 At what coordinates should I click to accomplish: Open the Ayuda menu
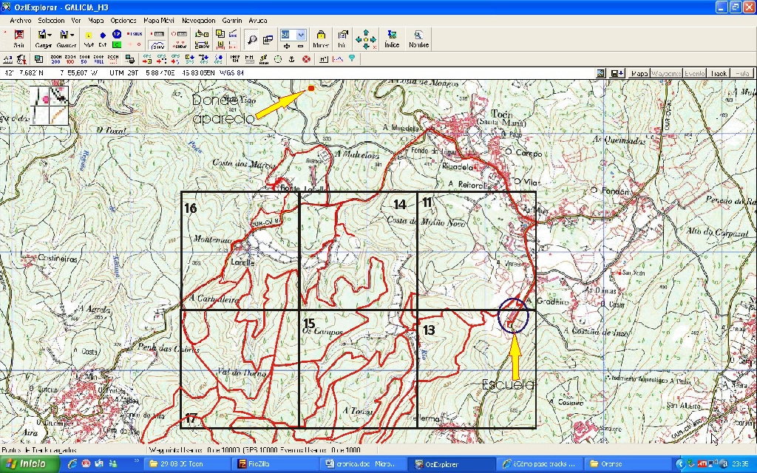(x=257, y=20)
